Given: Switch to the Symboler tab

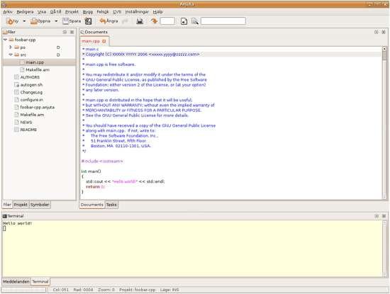Looking at the screenshot, I should tap(40, 205).
